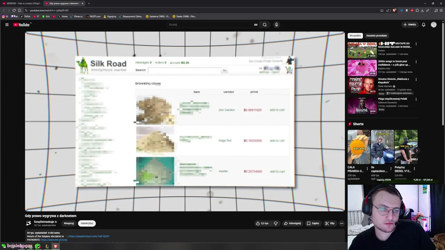Open the 'Dealer (1996)' bookmark
This screenshot has height=250, width=445.
click(x=184, y=16)
